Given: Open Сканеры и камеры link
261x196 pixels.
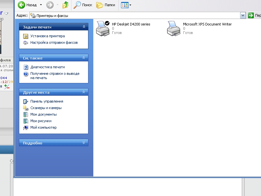Looking at the screenshot, I should pyautogui.click(x=46, y=108).
